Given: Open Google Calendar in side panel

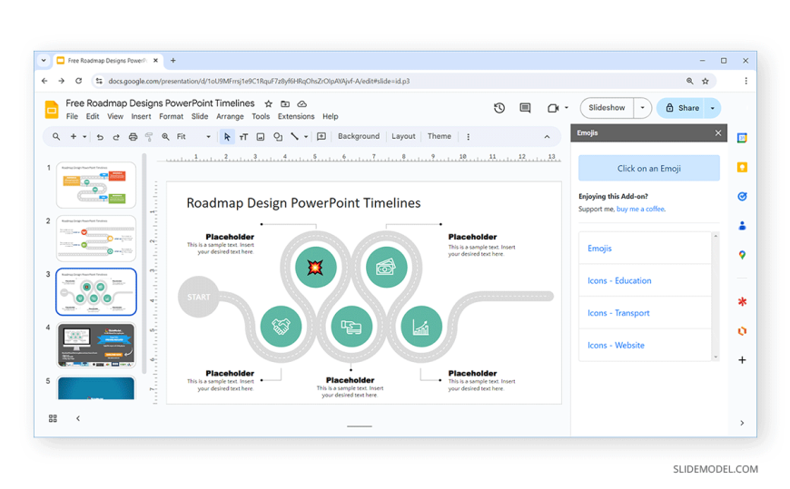Looking at the screenshot, I should (742, 138).
